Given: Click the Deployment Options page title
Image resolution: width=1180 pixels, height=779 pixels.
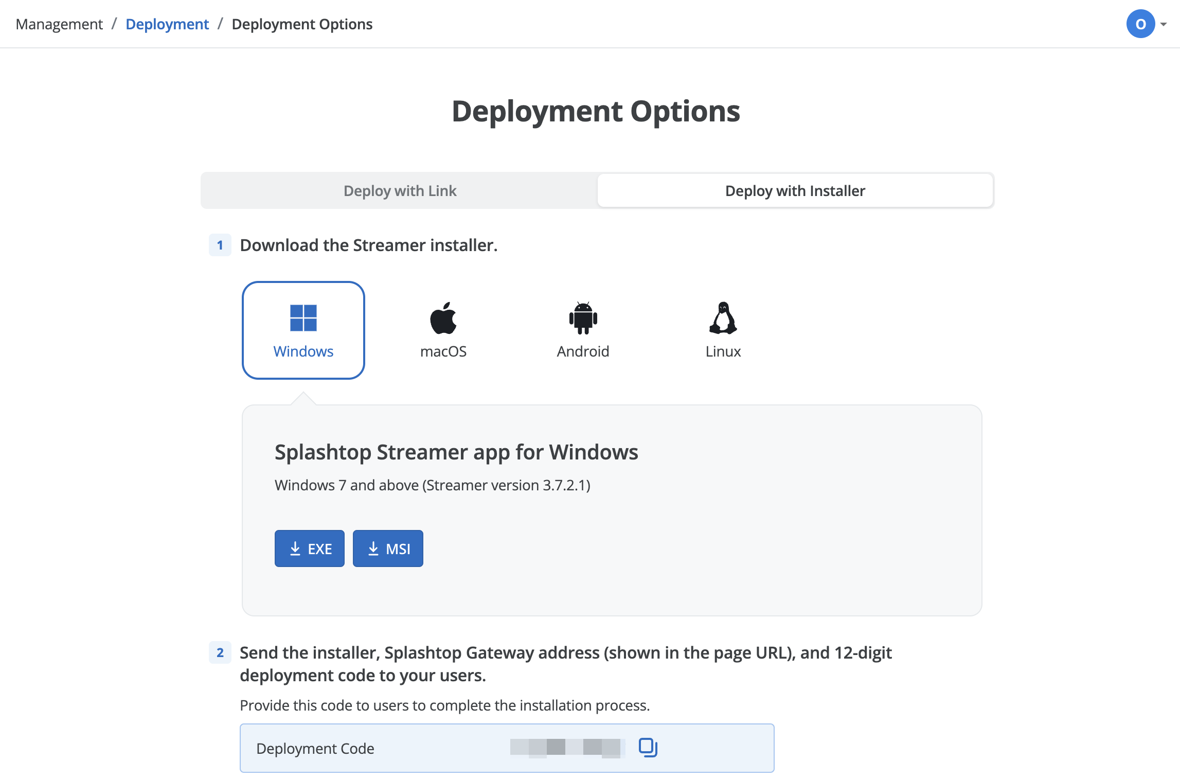Looking at the screenshot, I should [596, 111].
